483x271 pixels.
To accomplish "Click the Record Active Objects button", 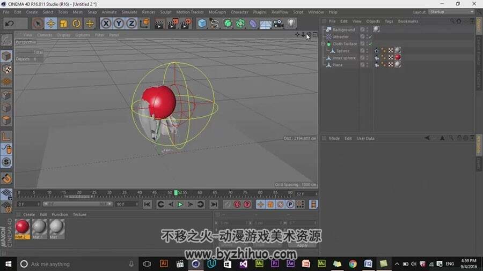I will (x=228, y=205).
